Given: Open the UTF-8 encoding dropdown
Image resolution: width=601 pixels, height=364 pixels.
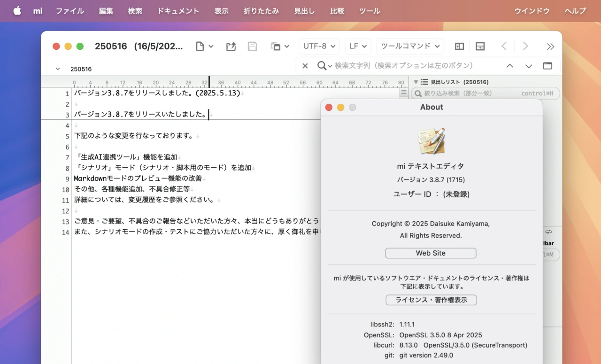Looking at the screenshot, I should 319,46.
